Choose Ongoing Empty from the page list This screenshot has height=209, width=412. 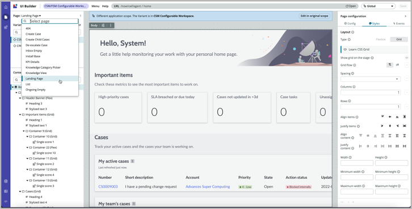[x=50, y=90]
